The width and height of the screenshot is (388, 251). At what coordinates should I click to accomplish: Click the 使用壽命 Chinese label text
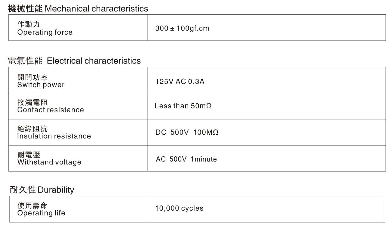(32, 206)
